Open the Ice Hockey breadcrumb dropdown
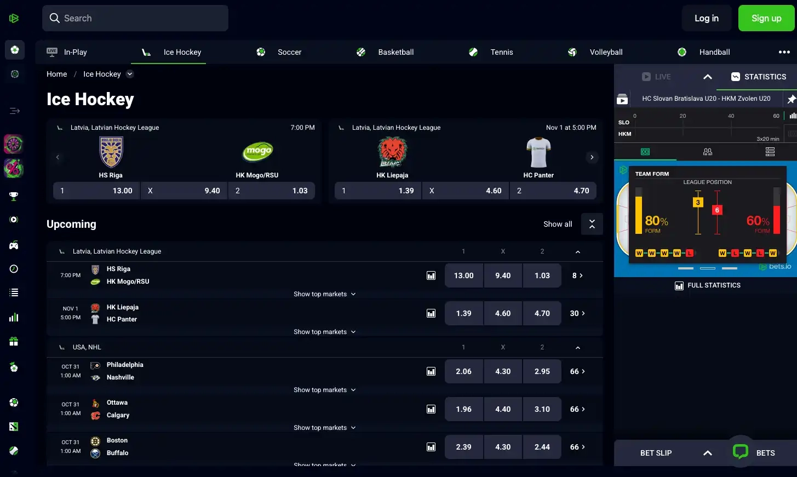Image resolution: width=797 pixels, height=477 pixels. coord(130,74)
